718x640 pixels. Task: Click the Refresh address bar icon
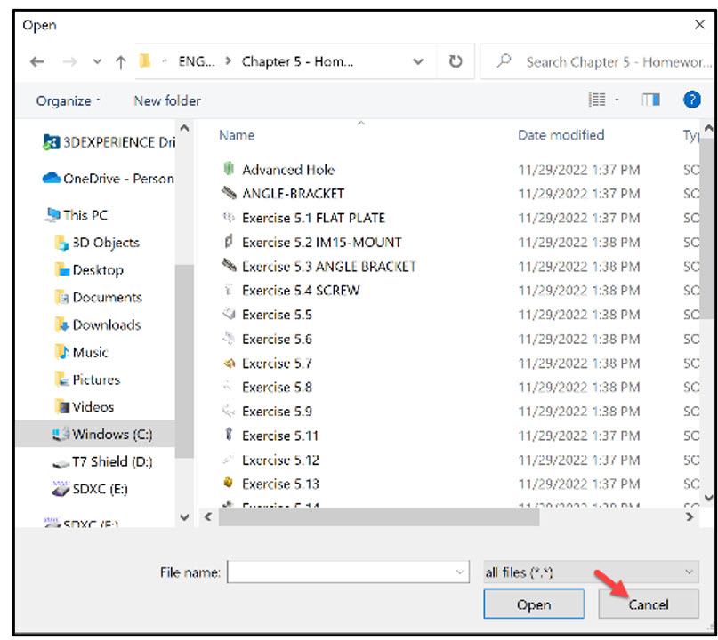[454, 62]
